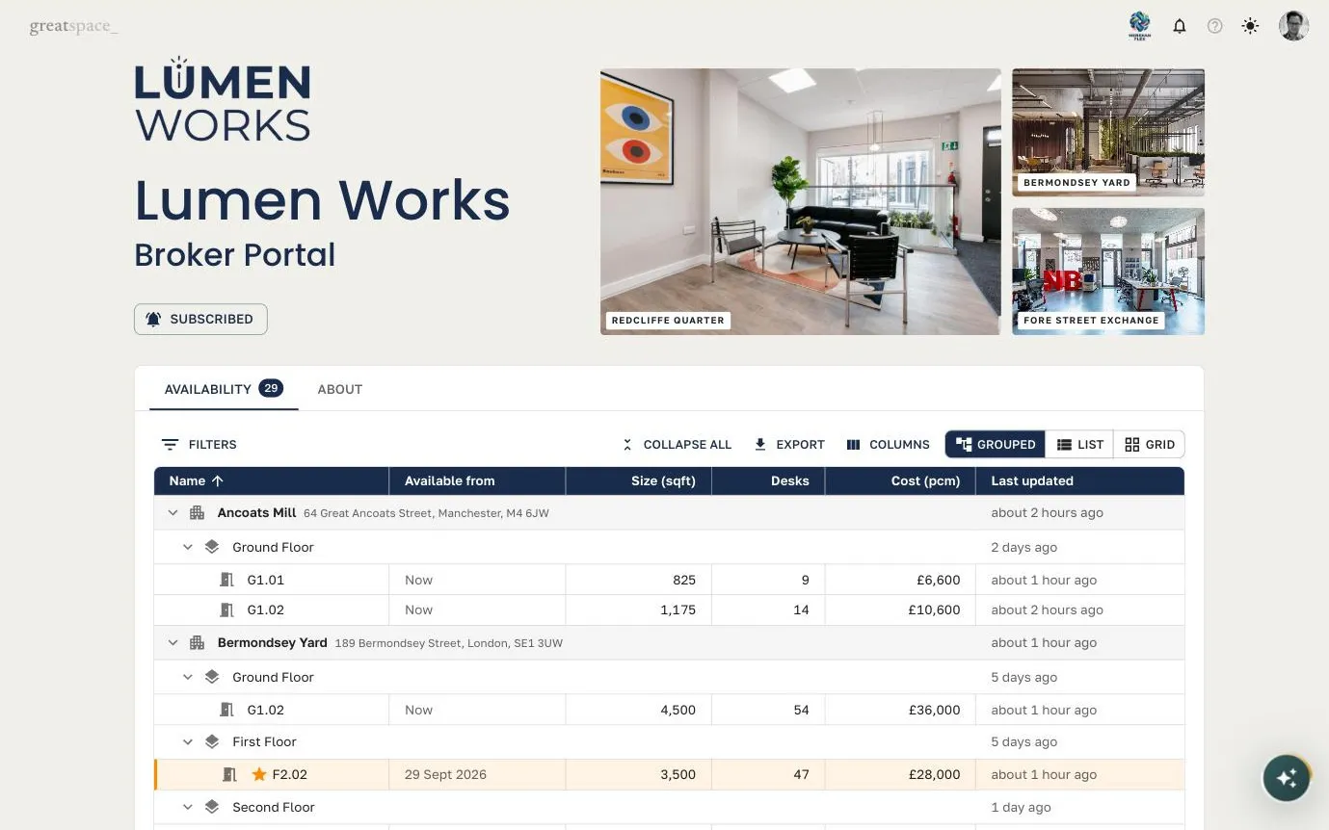Click the Lumen Works brand logo
The image size is (1329, 830).
coord(223,98)
